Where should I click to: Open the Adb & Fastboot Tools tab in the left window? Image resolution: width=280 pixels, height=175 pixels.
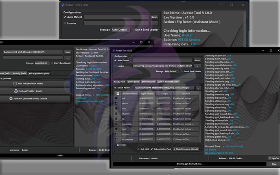(39, 73)
